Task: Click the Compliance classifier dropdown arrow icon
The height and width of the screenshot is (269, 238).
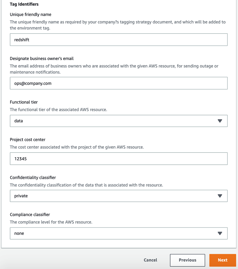Action: (220, 233)
